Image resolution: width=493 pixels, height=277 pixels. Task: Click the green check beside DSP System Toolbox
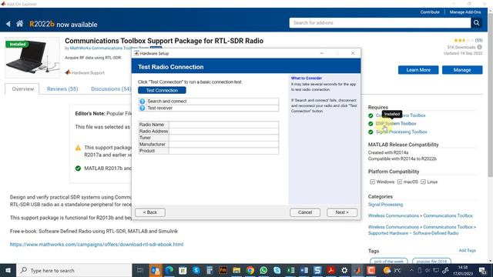(371, 124)
